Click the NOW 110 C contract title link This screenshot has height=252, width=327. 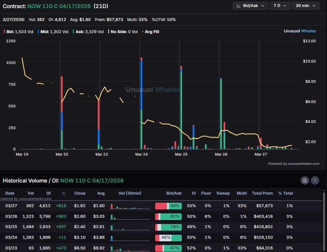[x=59, y=6]
